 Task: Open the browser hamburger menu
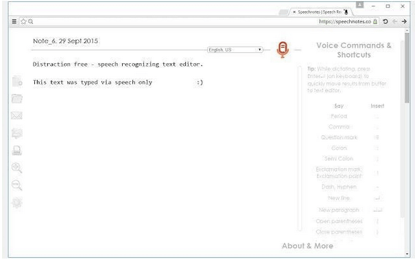point(14,21)
